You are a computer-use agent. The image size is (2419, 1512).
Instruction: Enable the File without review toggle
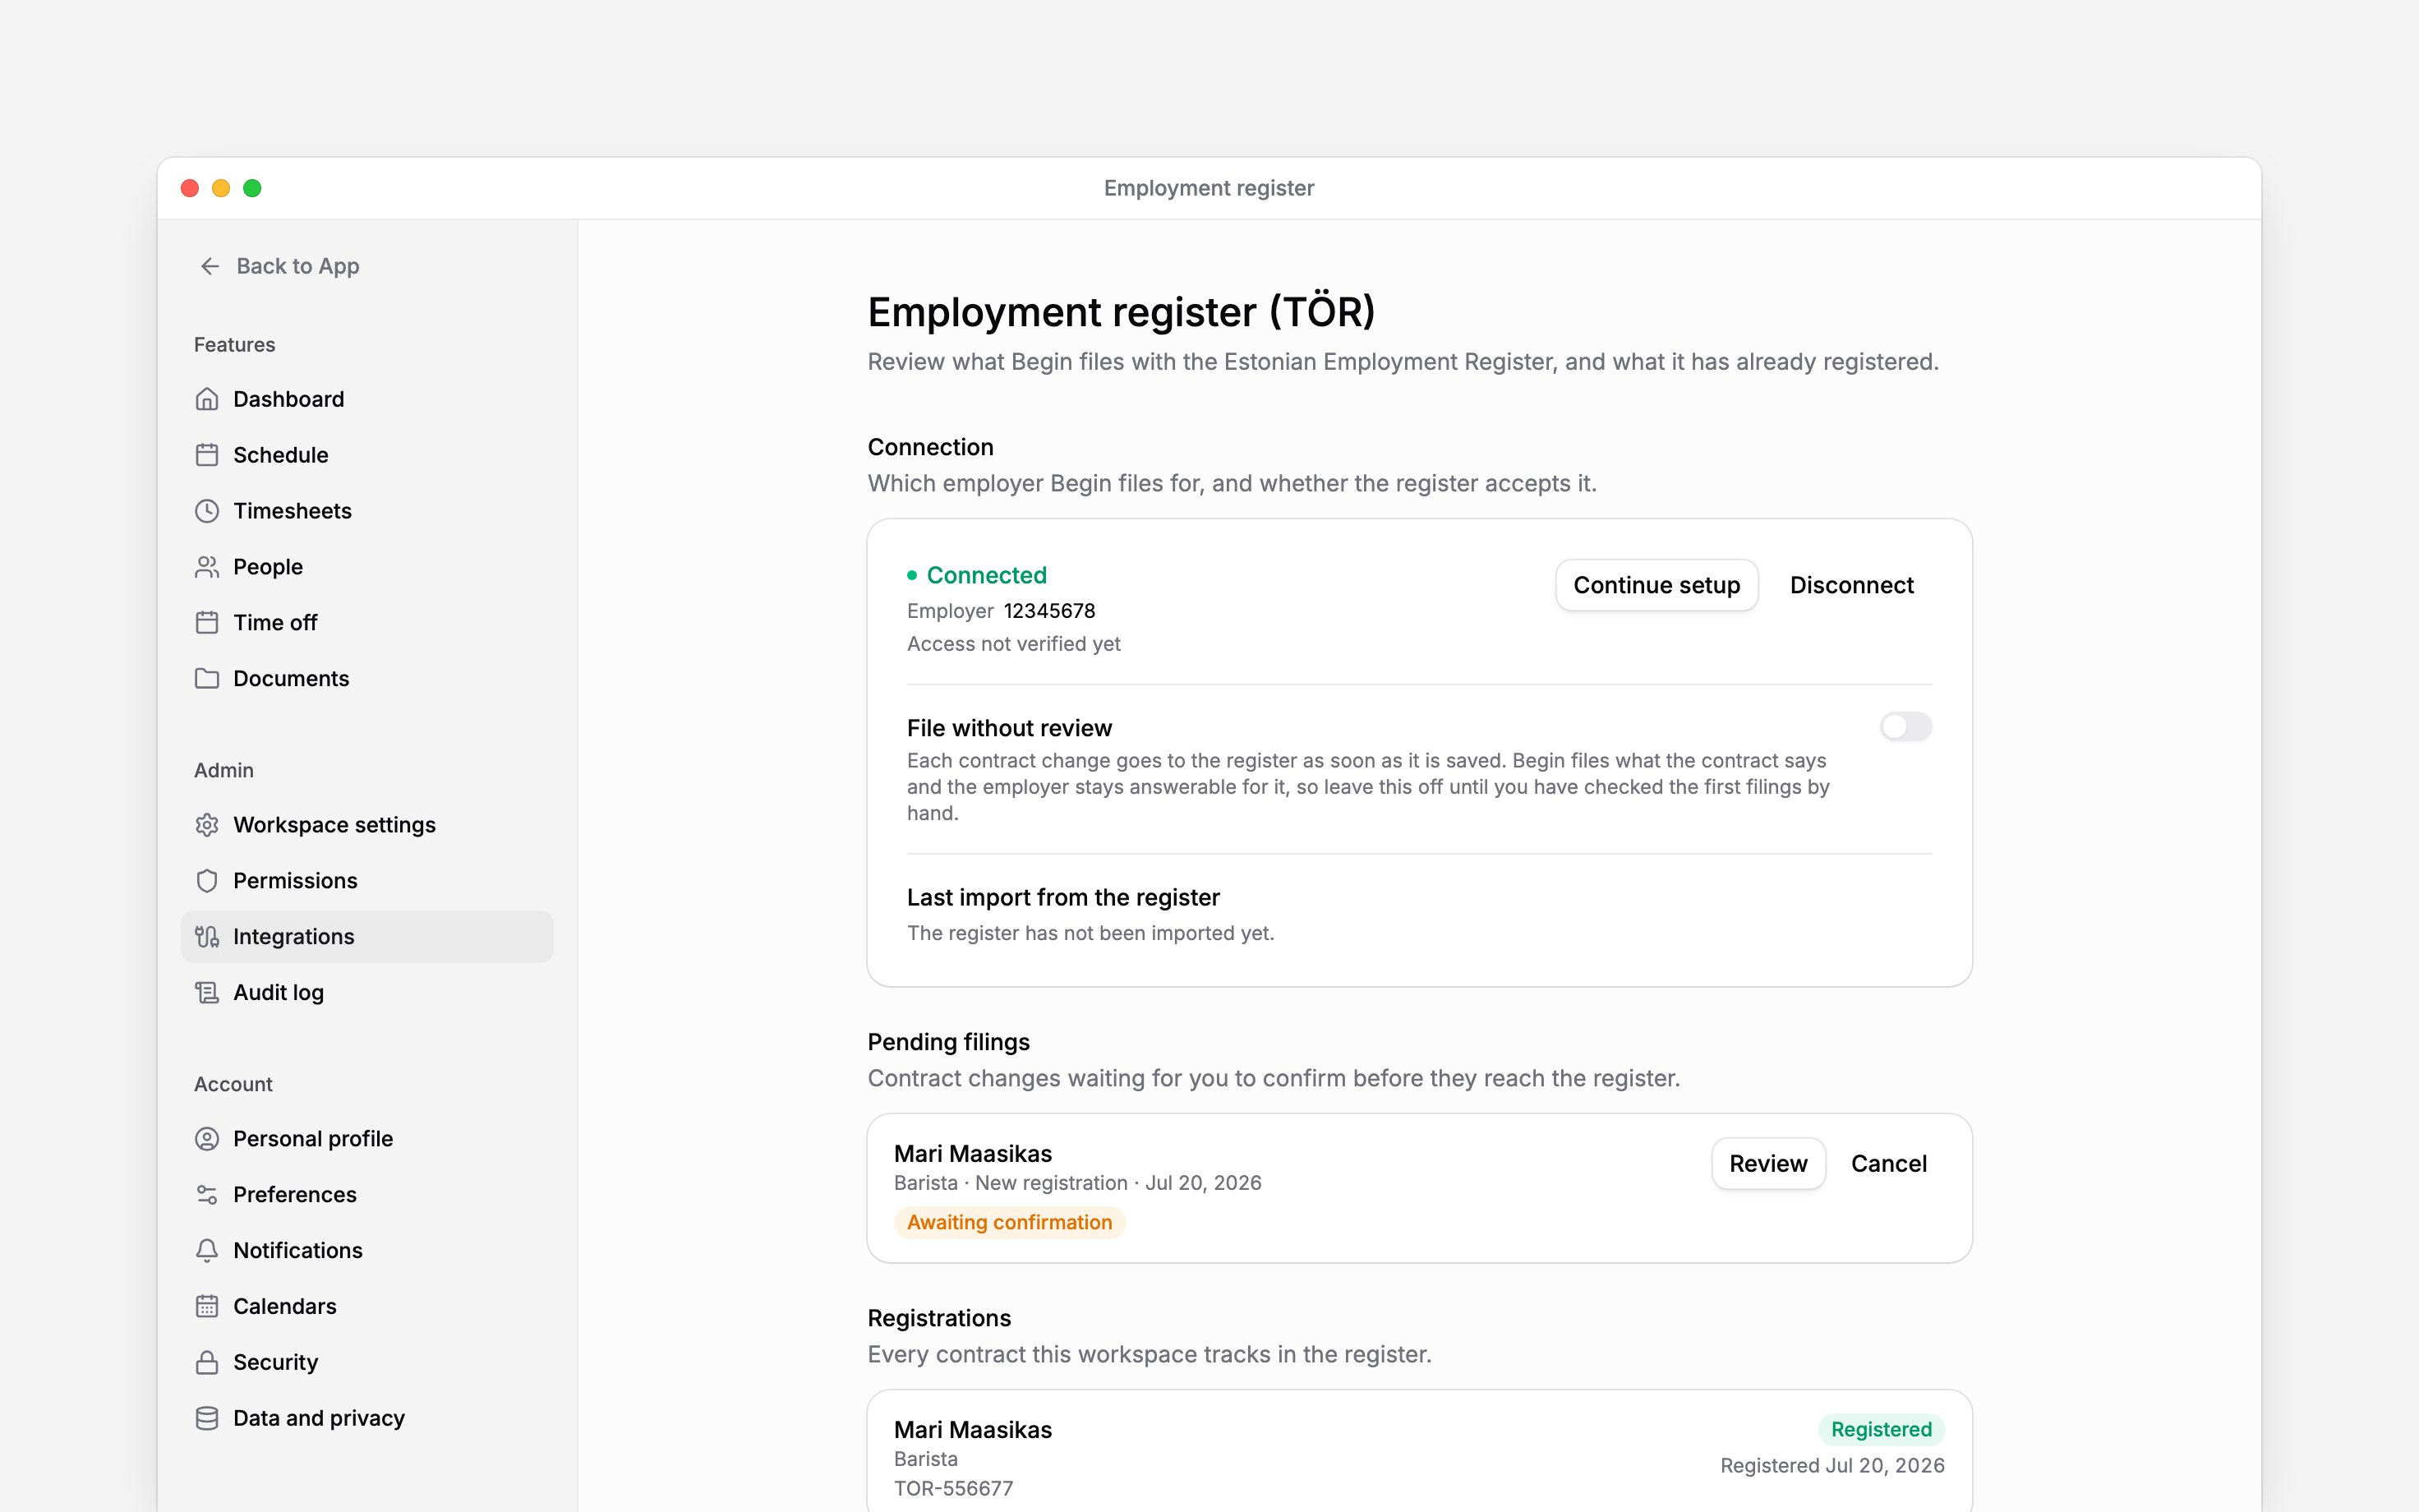1905,727
